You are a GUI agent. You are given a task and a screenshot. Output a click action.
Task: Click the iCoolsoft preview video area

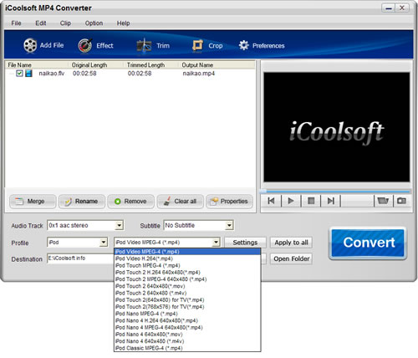click(337, 127)
